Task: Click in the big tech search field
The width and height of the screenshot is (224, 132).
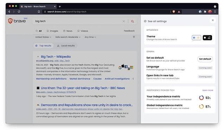Action: 77,21
